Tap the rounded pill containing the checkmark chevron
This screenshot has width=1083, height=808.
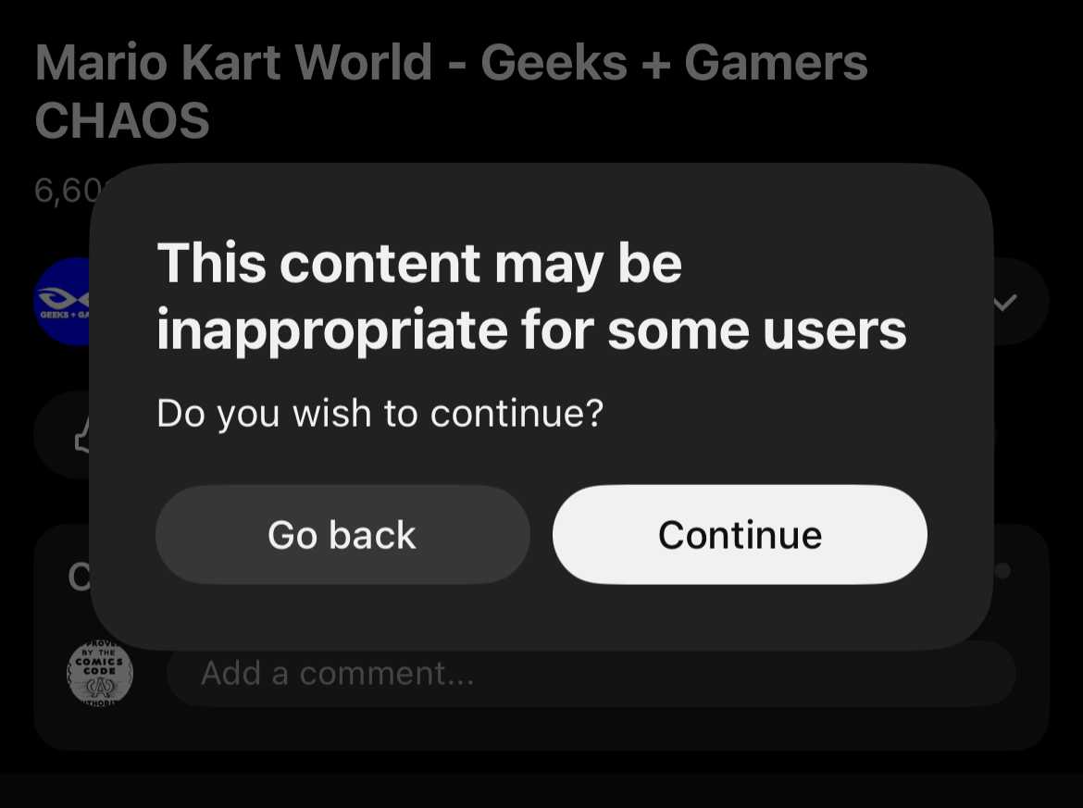1021,302
